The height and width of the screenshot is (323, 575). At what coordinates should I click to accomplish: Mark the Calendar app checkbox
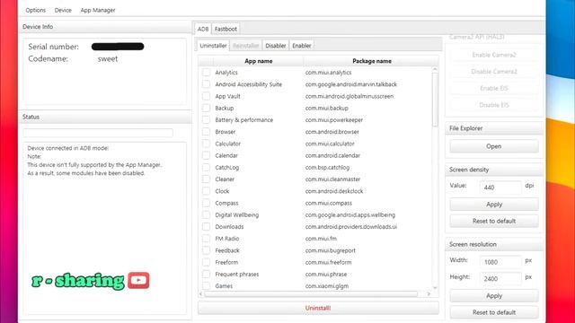pos(206,155)
